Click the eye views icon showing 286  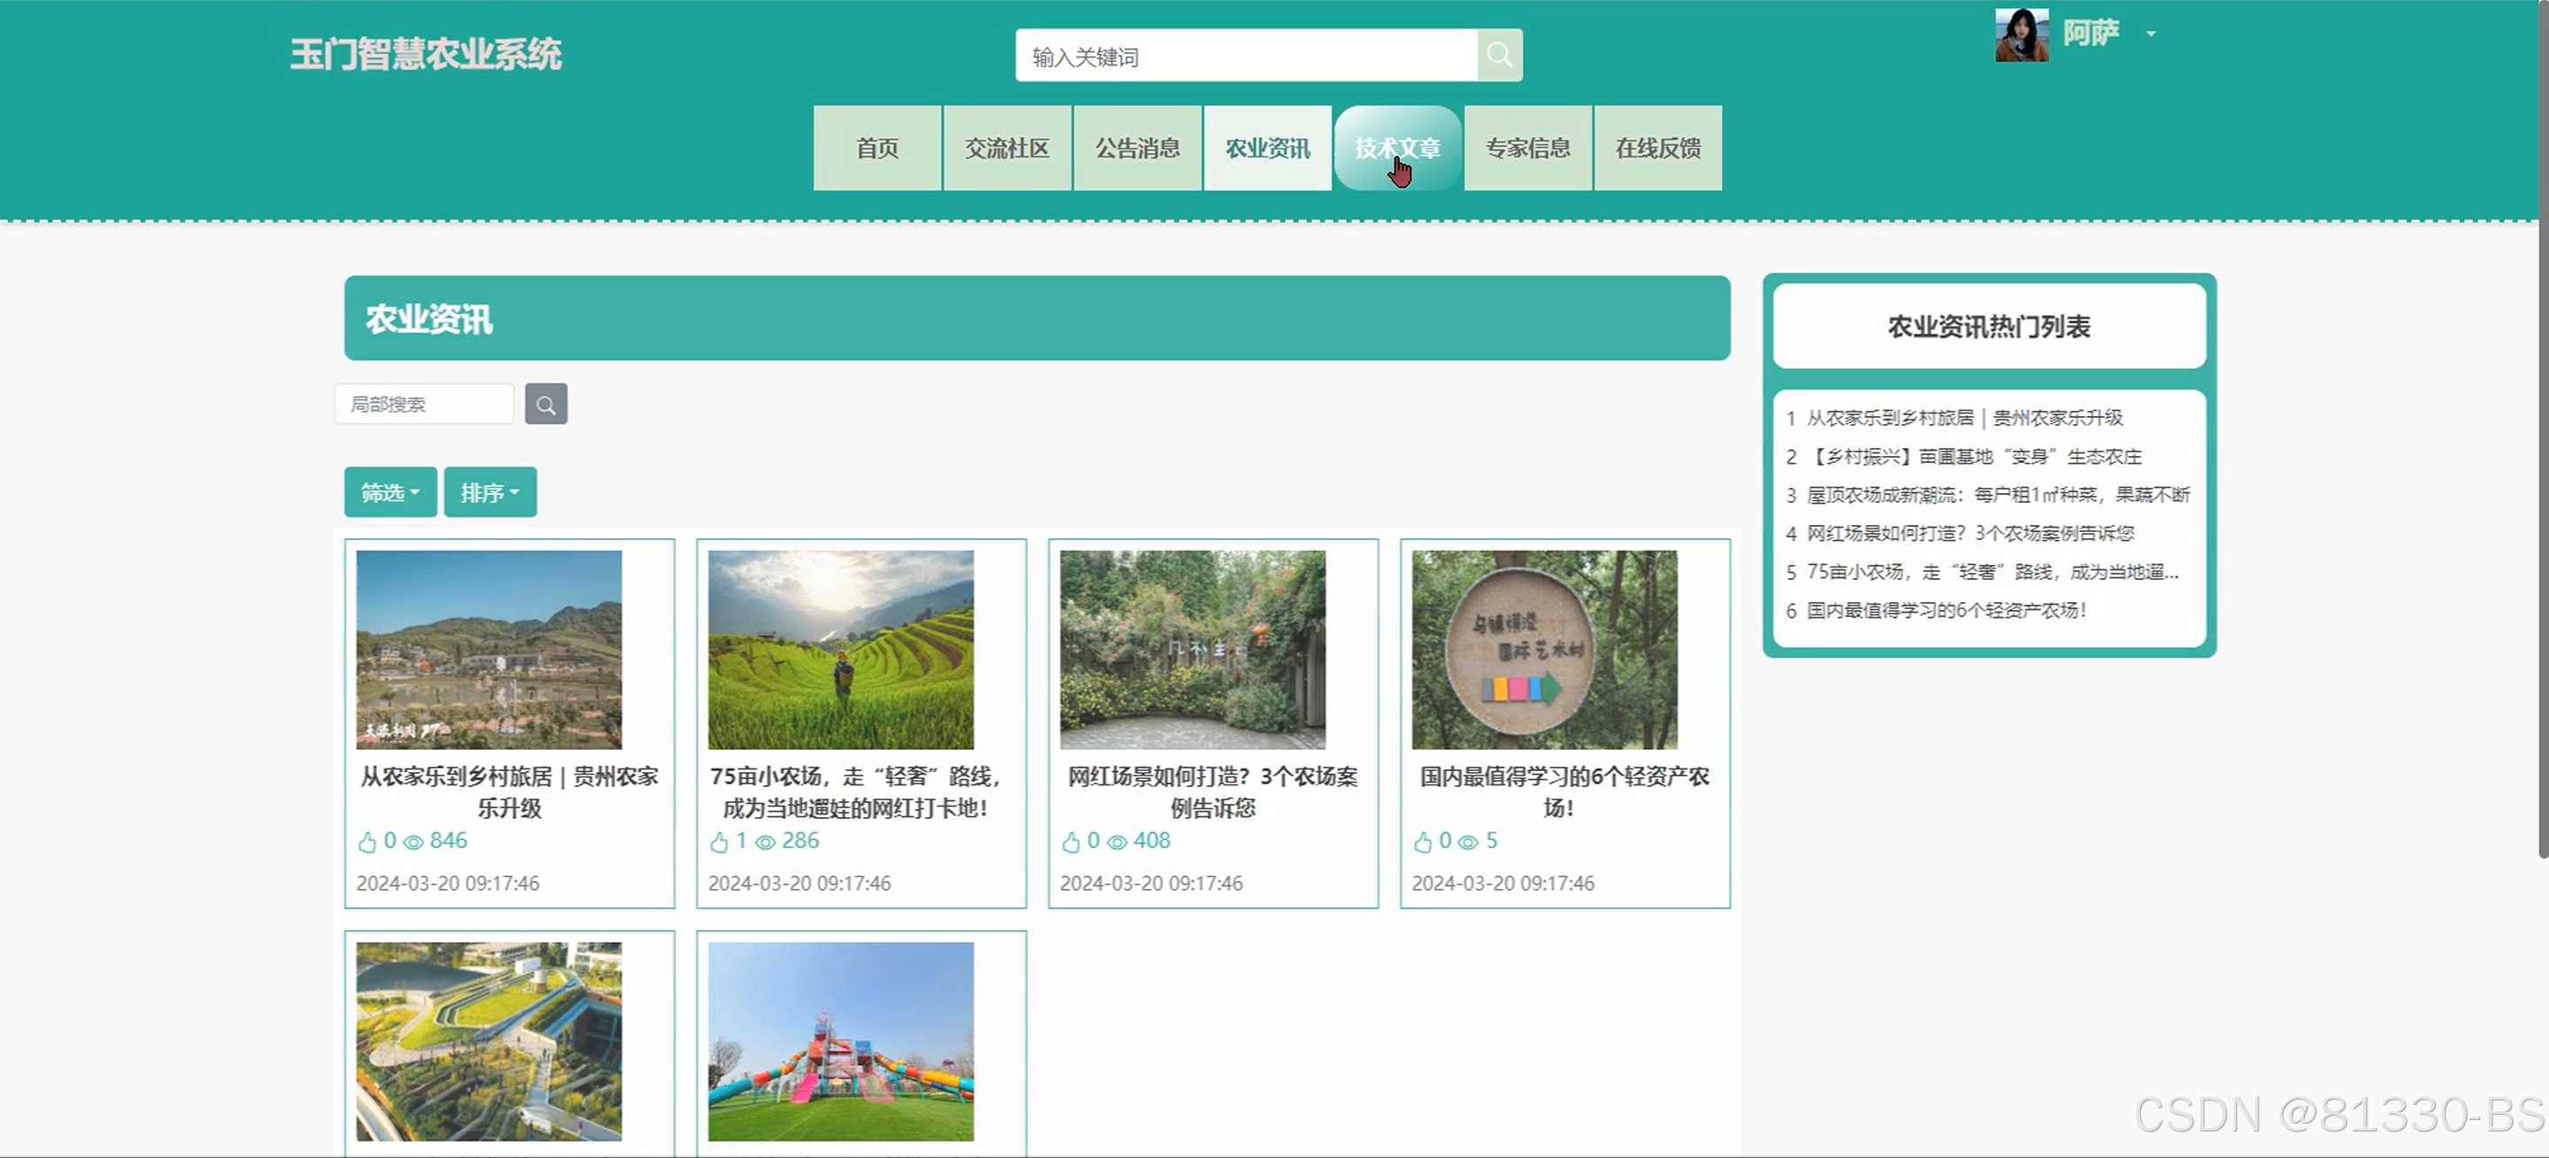point(765,842)
